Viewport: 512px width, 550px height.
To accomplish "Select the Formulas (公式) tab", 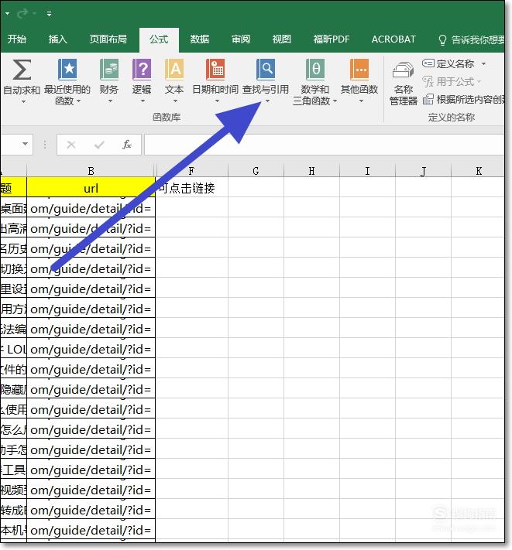I will 159,39.
